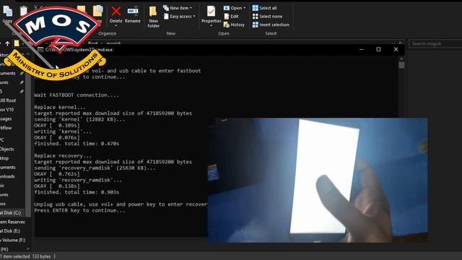Click Select all in ribbon
Viewport: 462px width, 260px height.
coord(265,8)
